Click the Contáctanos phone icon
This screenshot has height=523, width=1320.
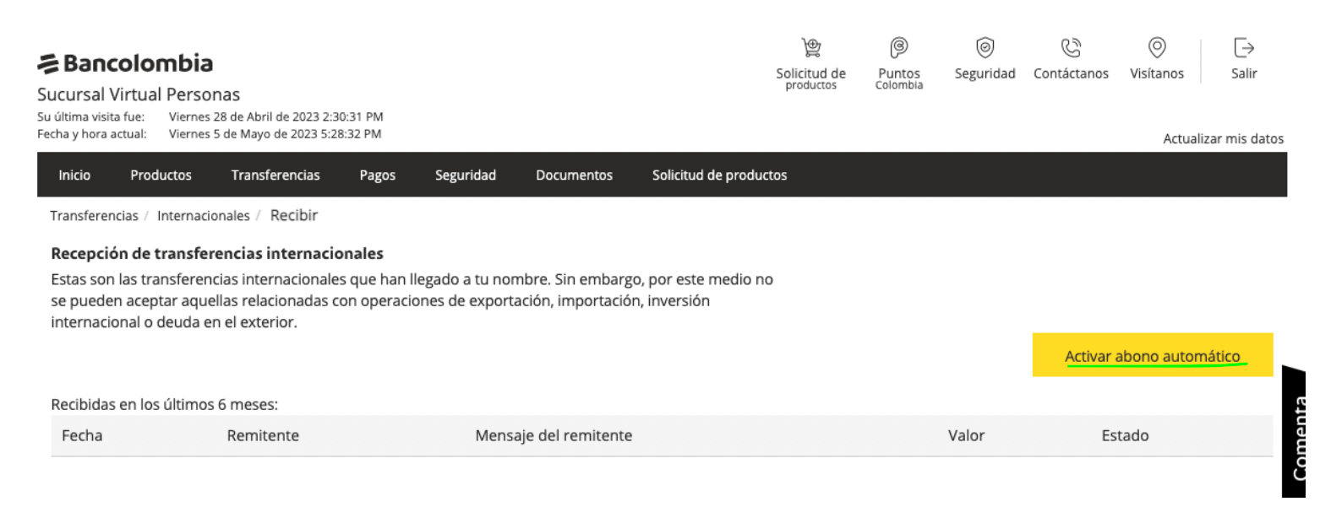tap(1071, 59)
